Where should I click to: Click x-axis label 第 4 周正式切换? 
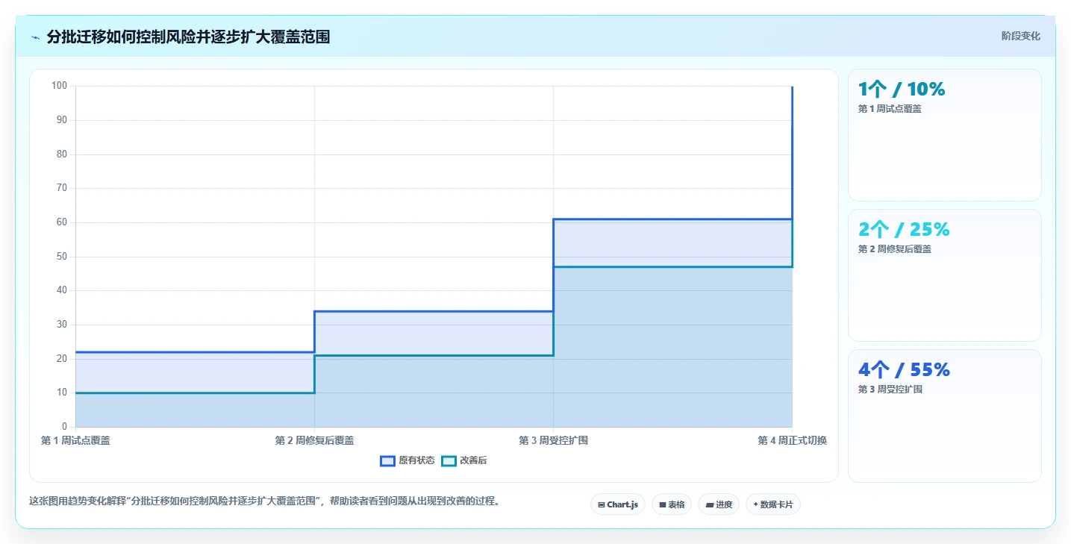(792, 441)
